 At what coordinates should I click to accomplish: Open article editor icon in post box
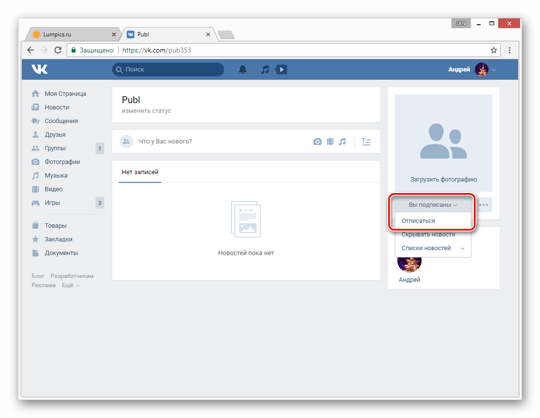point(366,142)
